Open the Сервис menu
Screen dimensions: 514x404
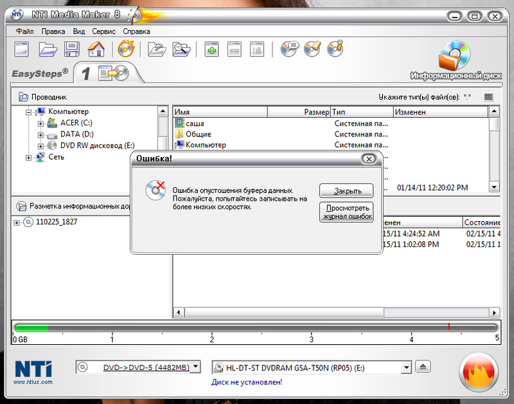coord(103,31)
